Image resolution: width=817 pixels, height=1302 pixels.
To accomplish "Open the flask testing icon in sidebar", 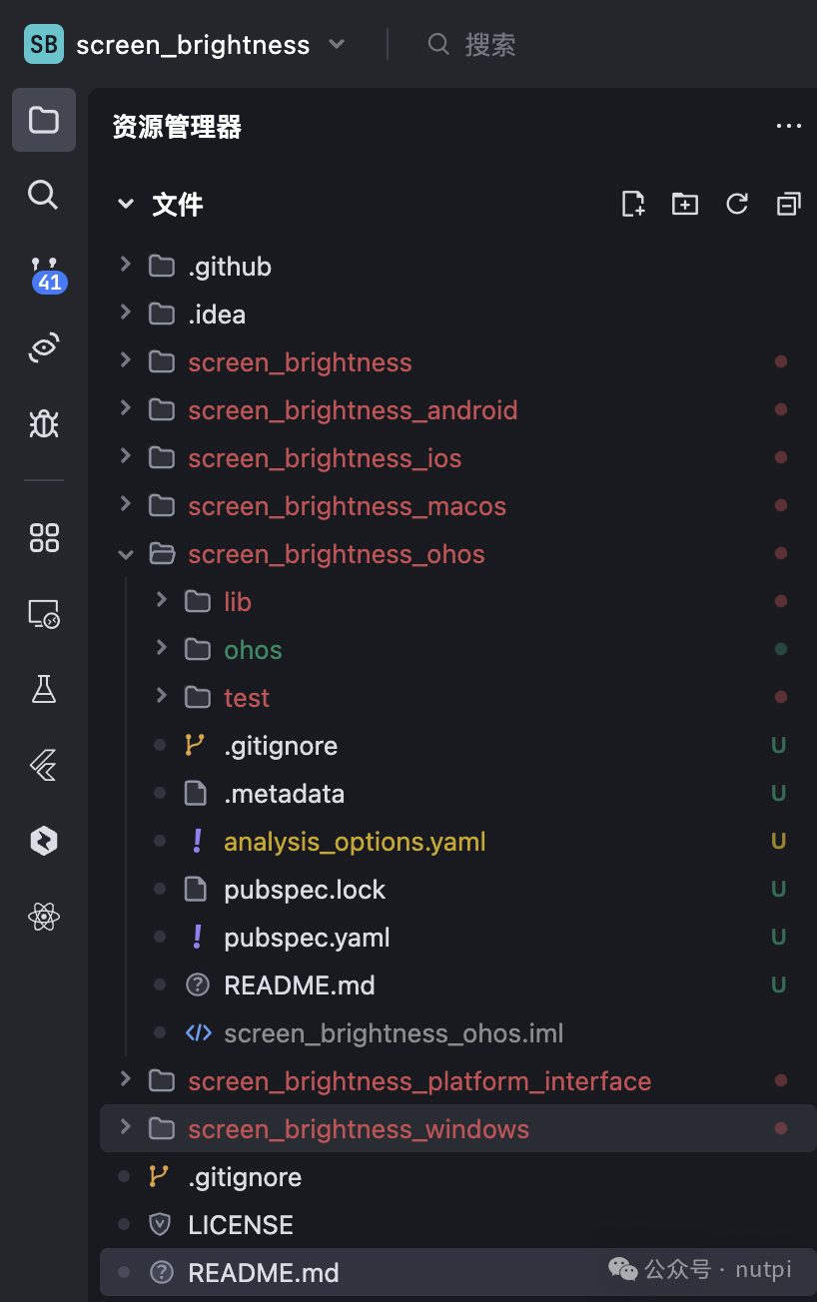I will [x=43, y=689].
